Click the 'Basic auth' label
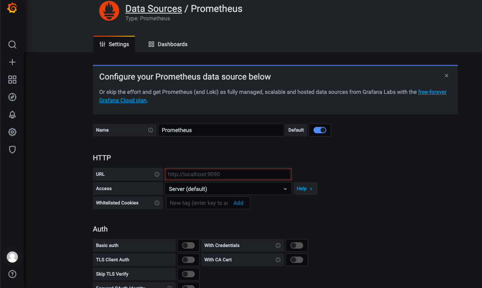482x288 pixels. pyautogui.click(x=107, y=245)
